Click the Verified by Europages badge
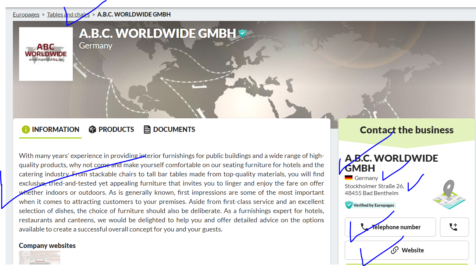The image size is (476, 266). (370, 205)
